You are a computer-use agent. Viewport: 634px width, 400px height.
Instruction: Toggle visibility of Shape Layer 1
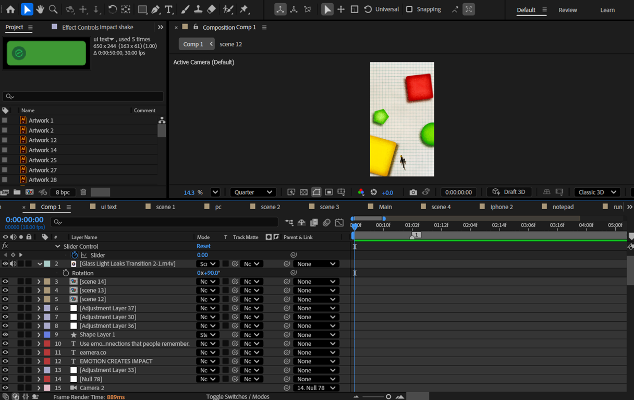point(5,335)
